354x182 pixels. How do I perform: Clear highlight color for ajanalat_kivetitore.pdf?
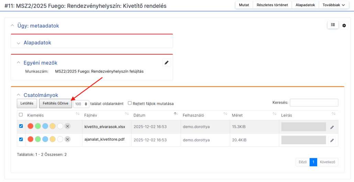(68, 139)
